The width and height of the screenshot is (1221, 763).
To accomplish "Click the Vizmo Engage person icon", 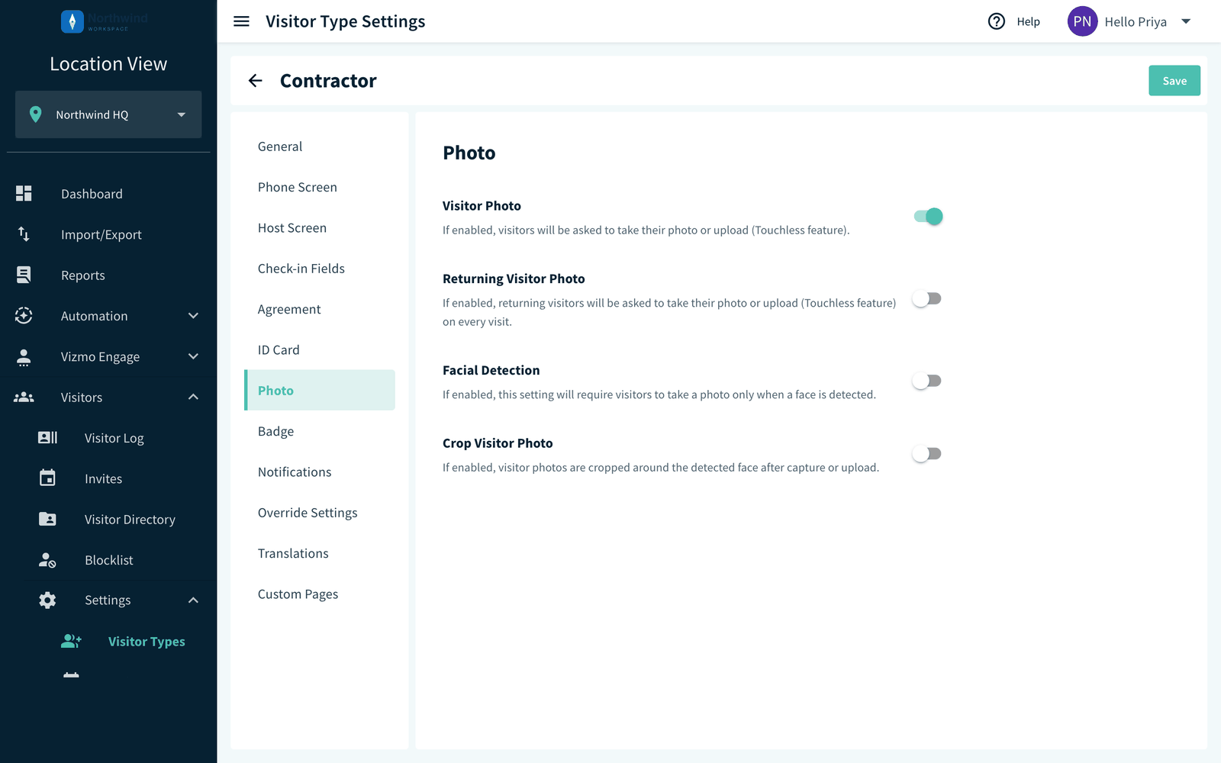I will pyautogui.click(x=24, y=356).
